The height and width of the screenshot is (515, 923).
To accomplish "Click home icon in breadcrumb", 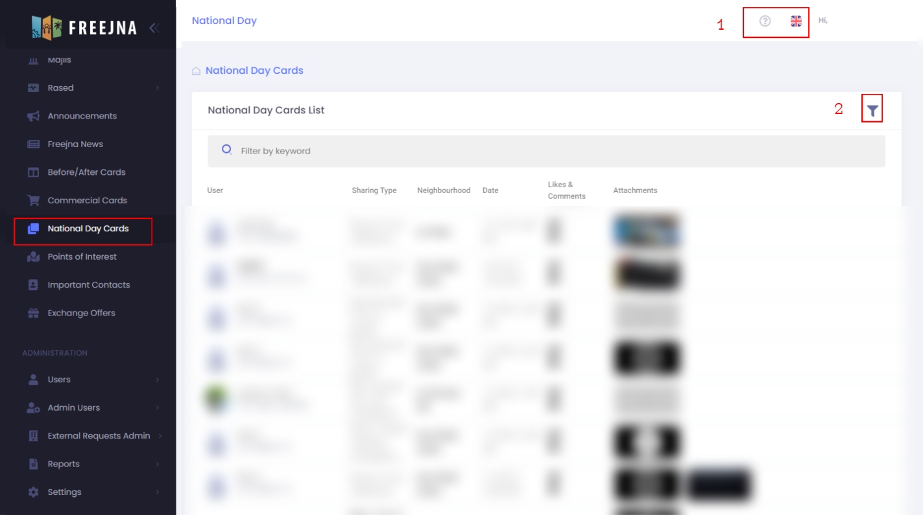I will click(196, 71).
